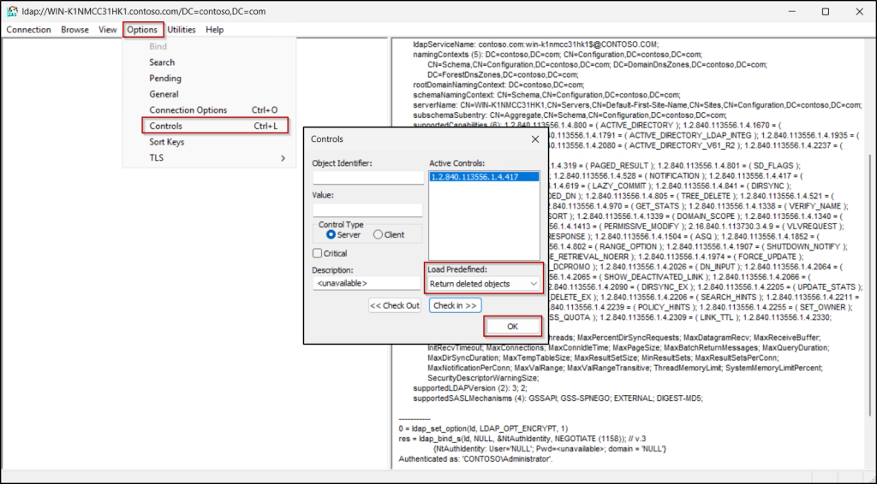Click the Description field showing <unavailable>
The image size is (877, 484).
[367, 283]
